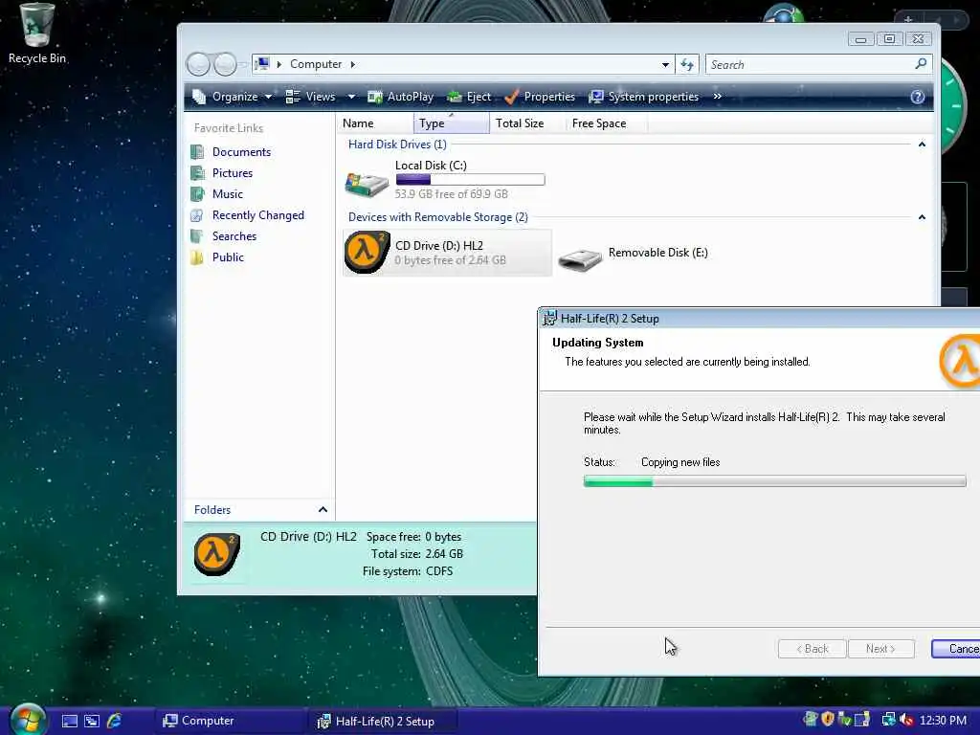Click the HL2 lambda icon in the details pane
980x735 pixels.
coord(217,554)
